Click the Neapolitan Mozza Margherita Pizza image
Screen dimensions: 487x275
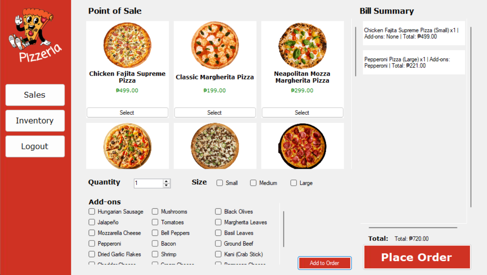pos(302,45)
